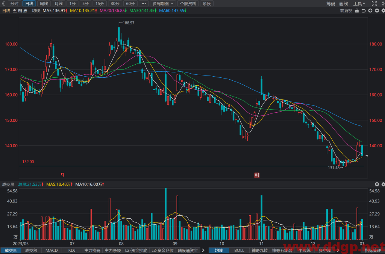Click 总量:21.53万 volume total text
The image size is (385, 254).
[31, 184]
